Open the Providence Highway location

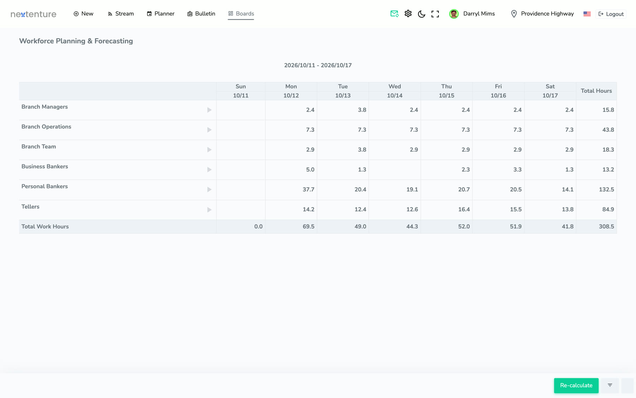click(x=547, y=14)
